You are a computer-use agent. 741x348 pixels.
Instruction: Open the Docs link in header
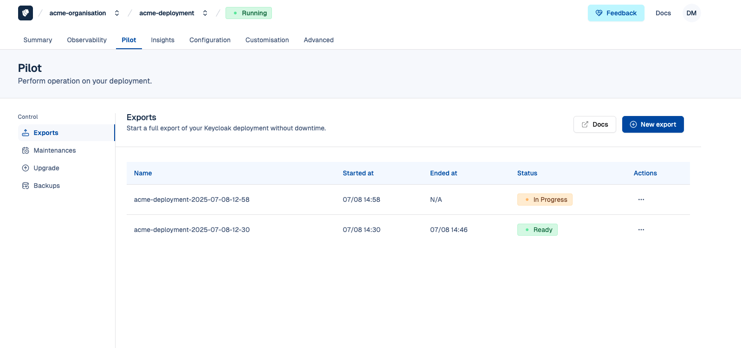click(x=663, y=13)
